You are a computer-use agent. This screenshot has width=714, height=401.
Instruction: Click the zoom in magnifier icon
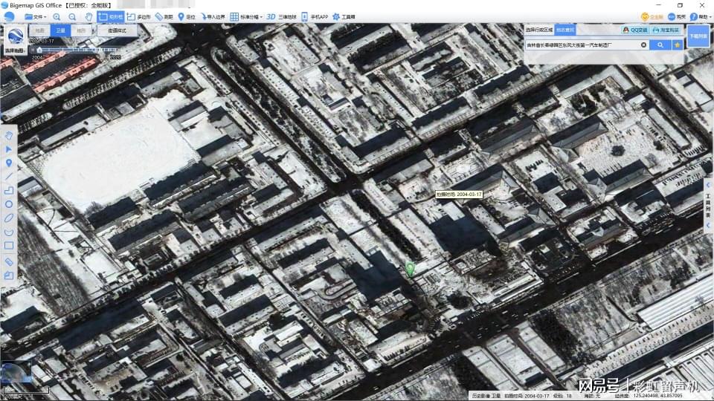point(57,16)
